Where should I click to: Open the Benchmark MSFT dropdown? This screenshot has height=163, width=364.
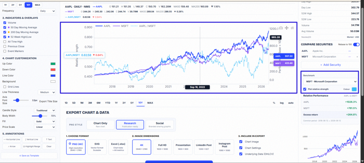(x=330, y=82)
